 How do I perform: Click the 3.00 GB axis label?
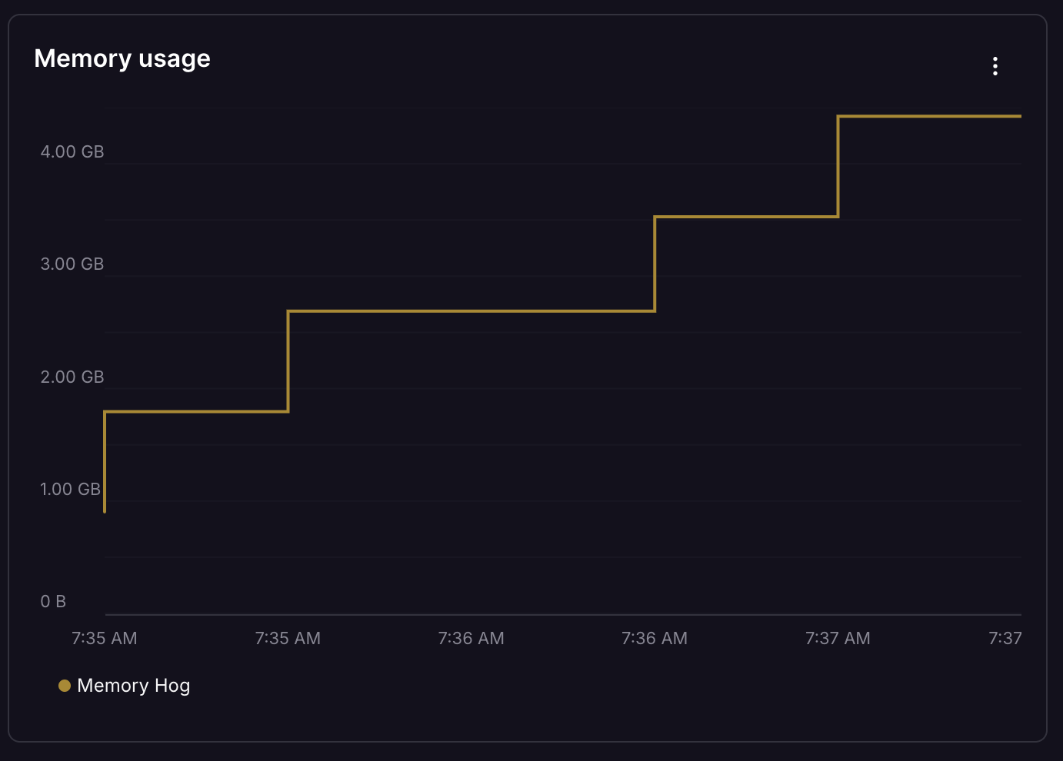72,264
